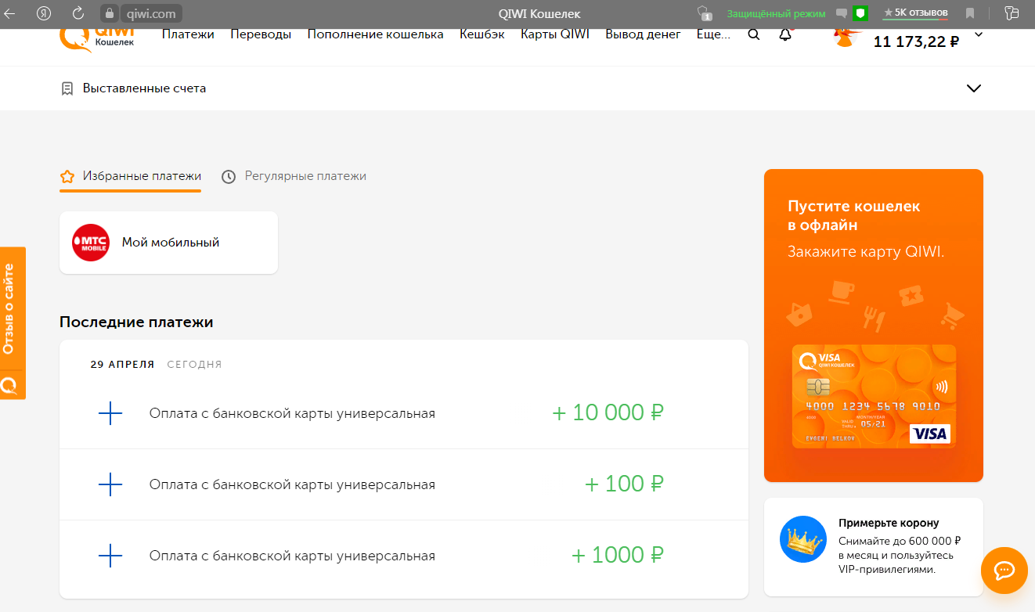Click the Yandex home button icon
The width and height of the screenshot is (1035, 612).
pos(45,13)
